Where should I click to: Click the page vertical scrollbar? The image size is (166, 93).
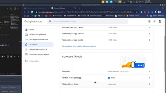(164, 54)
